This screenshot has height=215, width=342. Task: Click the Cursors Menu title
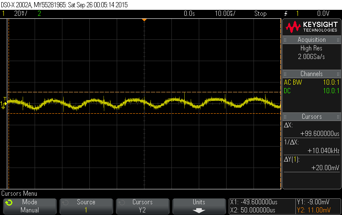[x=19, y=193]
